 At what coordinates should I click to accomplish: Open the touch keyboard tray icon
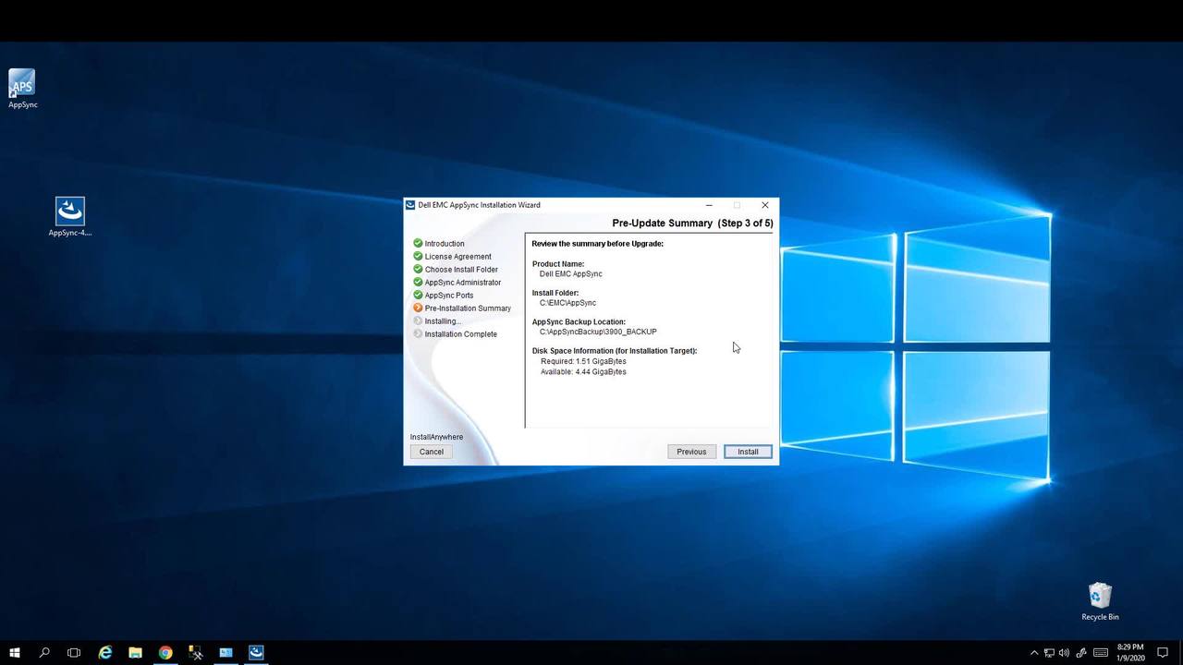[1101, 653]
